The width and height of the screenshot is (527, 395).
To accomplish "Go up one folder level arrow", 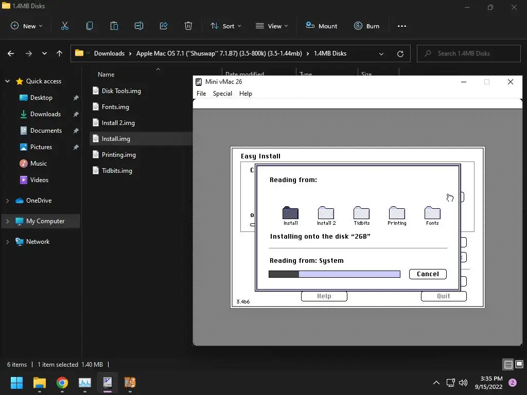I will (x=60, y=53).
